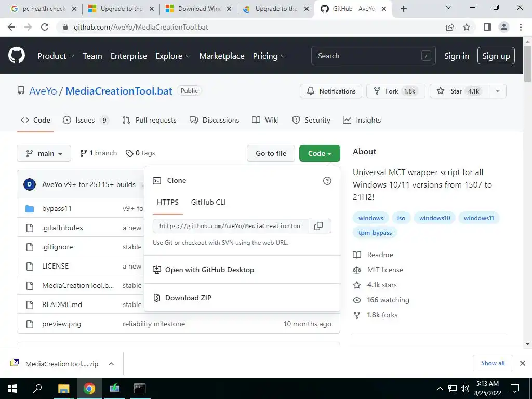This screenshot has height=399, width=532.
Task: Click Download ZIP
Action: tap(188, 298)
